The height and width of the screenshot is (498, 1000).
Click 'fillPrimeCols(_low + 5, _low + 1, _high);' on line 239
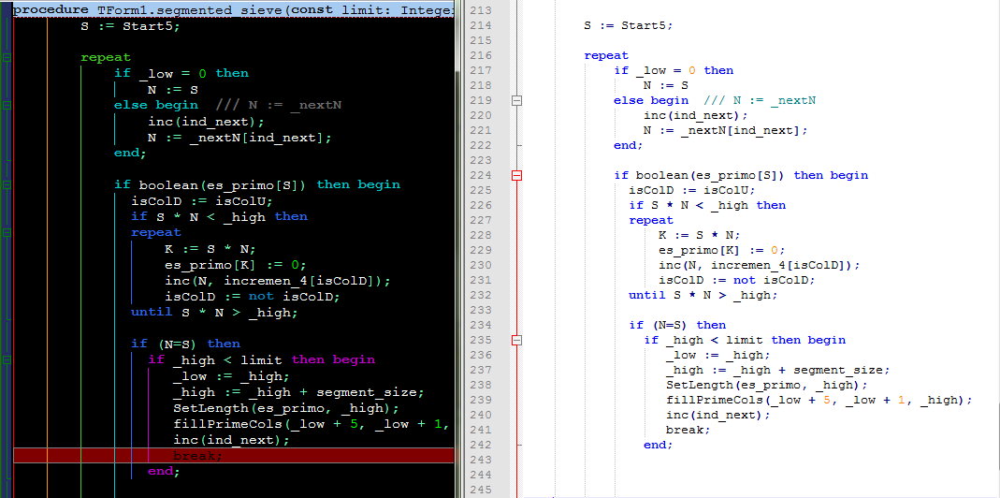pos(819,400)
